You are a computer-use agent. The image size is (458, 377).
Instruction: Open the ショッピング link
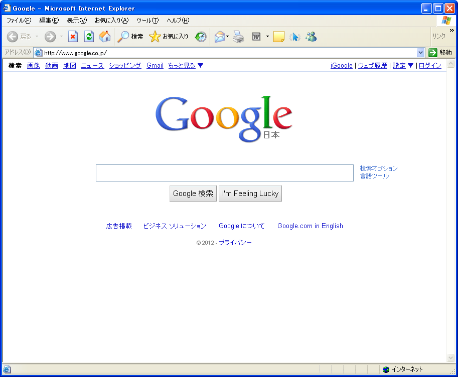[x=125, y=65]
